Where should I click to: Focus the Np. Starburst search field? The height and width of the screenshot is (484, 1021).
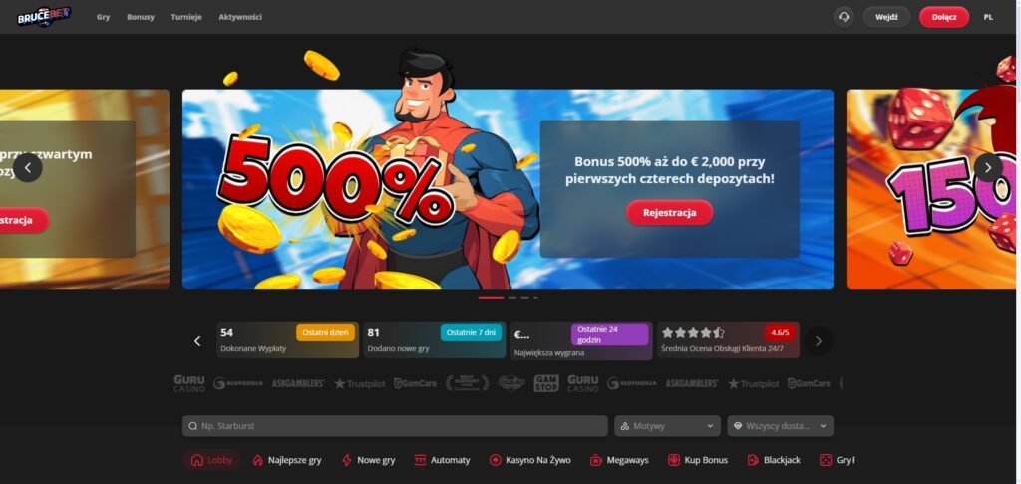395,426
